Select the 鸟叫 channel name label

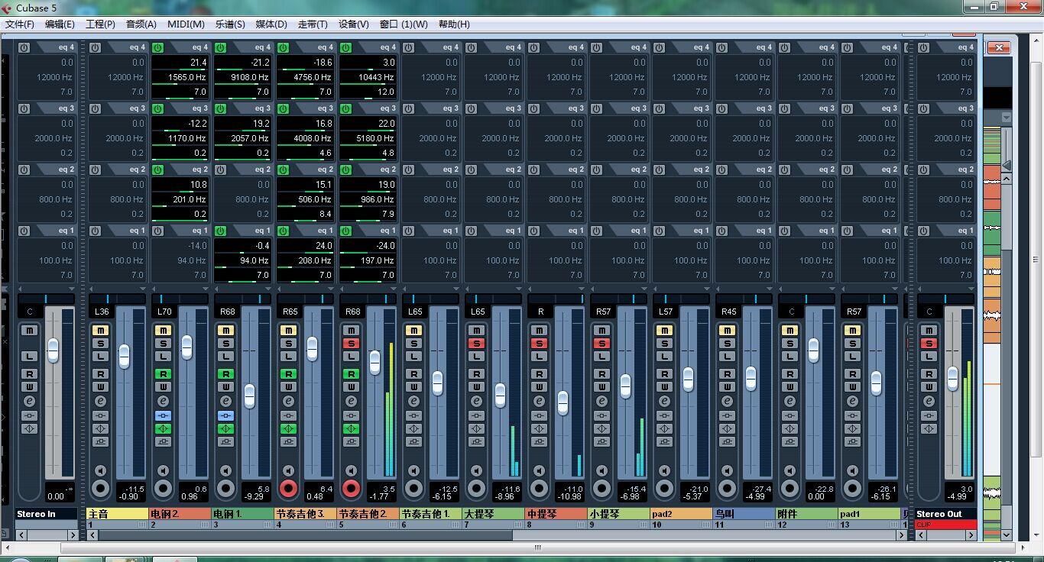(x=745, y=514)
